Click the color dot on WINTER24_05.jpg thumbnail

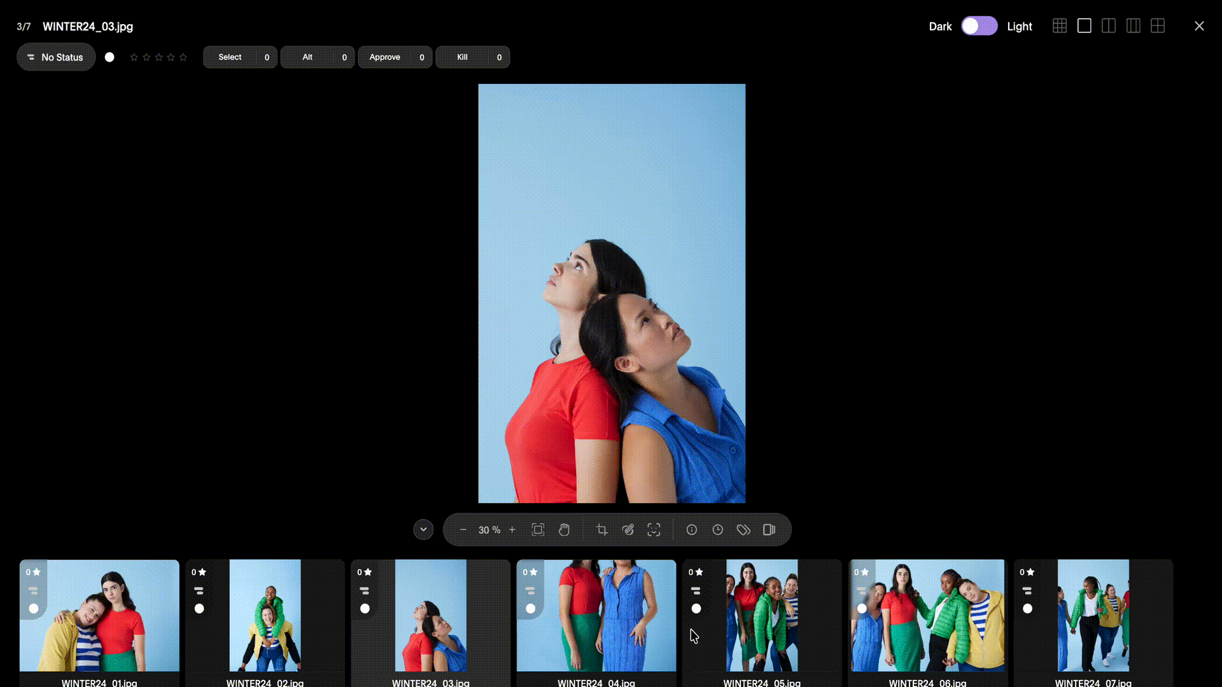click(x=696, y=609)
